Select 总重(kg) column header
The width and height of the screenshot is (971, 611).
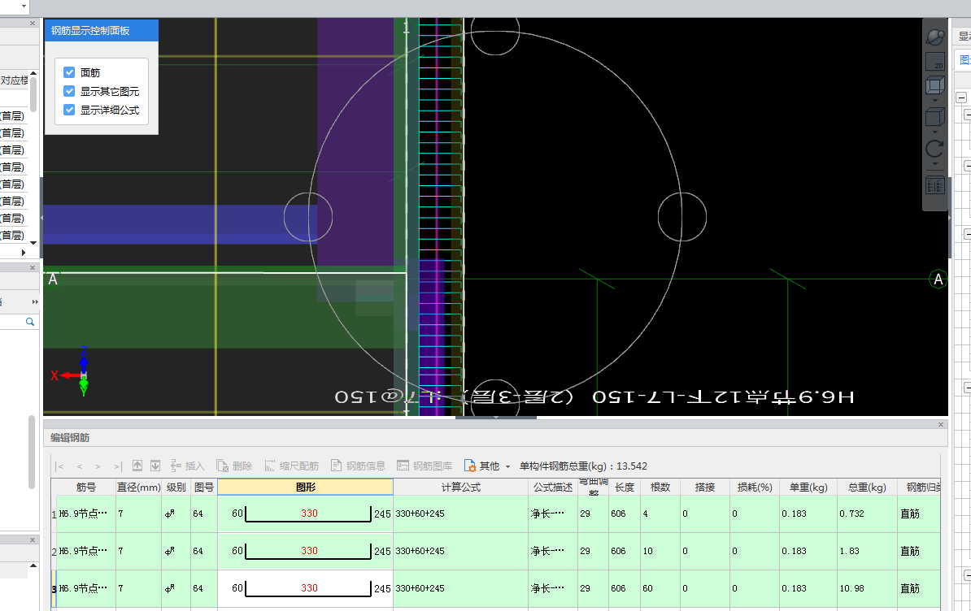coord(867,487)
